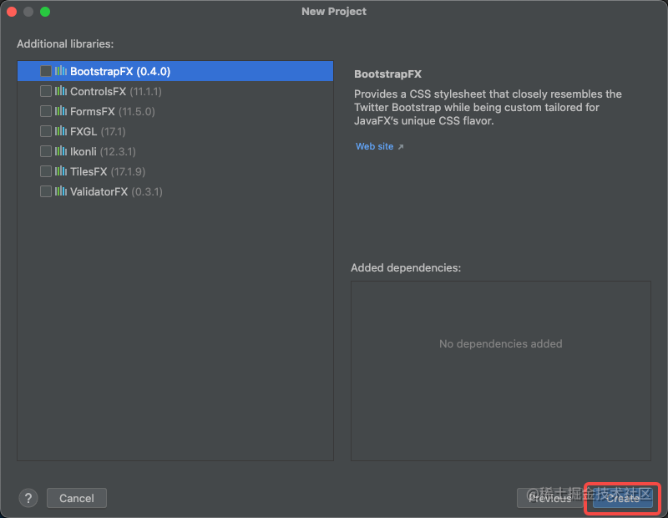Open help via the question mark icon
Screen dimensions: 668x518
pos(28,497)
